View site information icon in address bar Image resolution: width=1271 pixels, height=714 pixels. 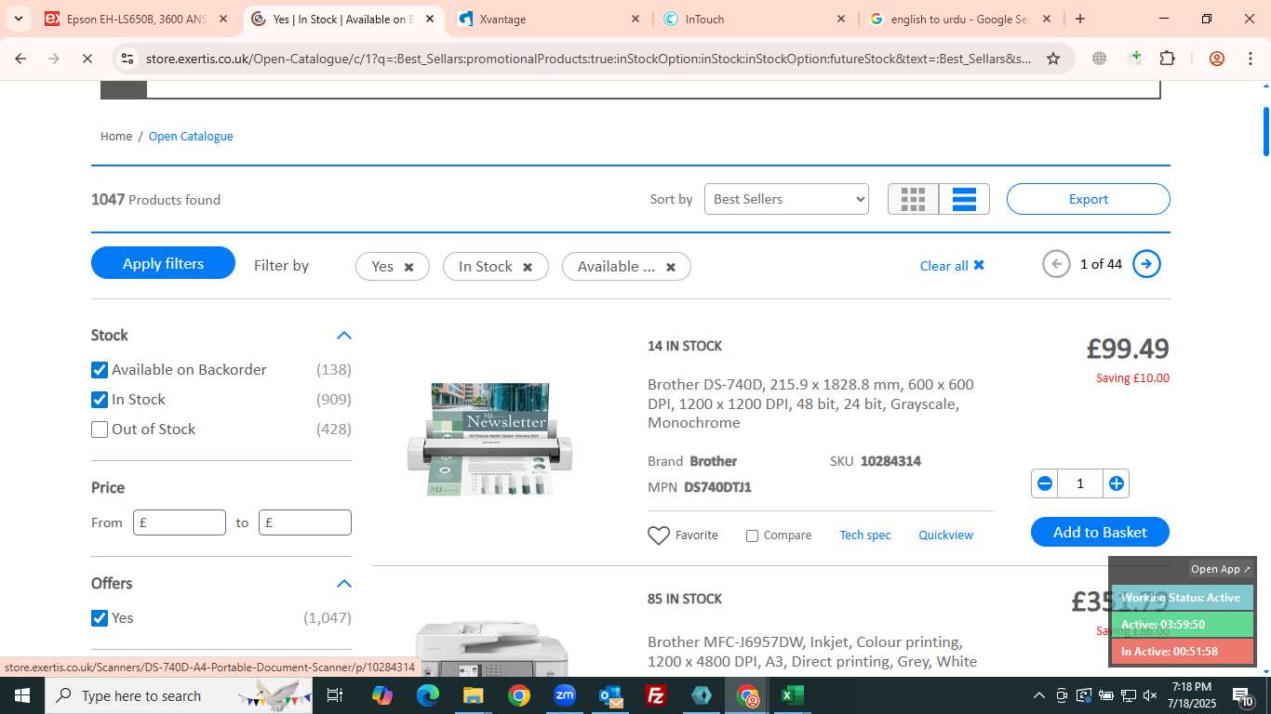pos(127,59)
